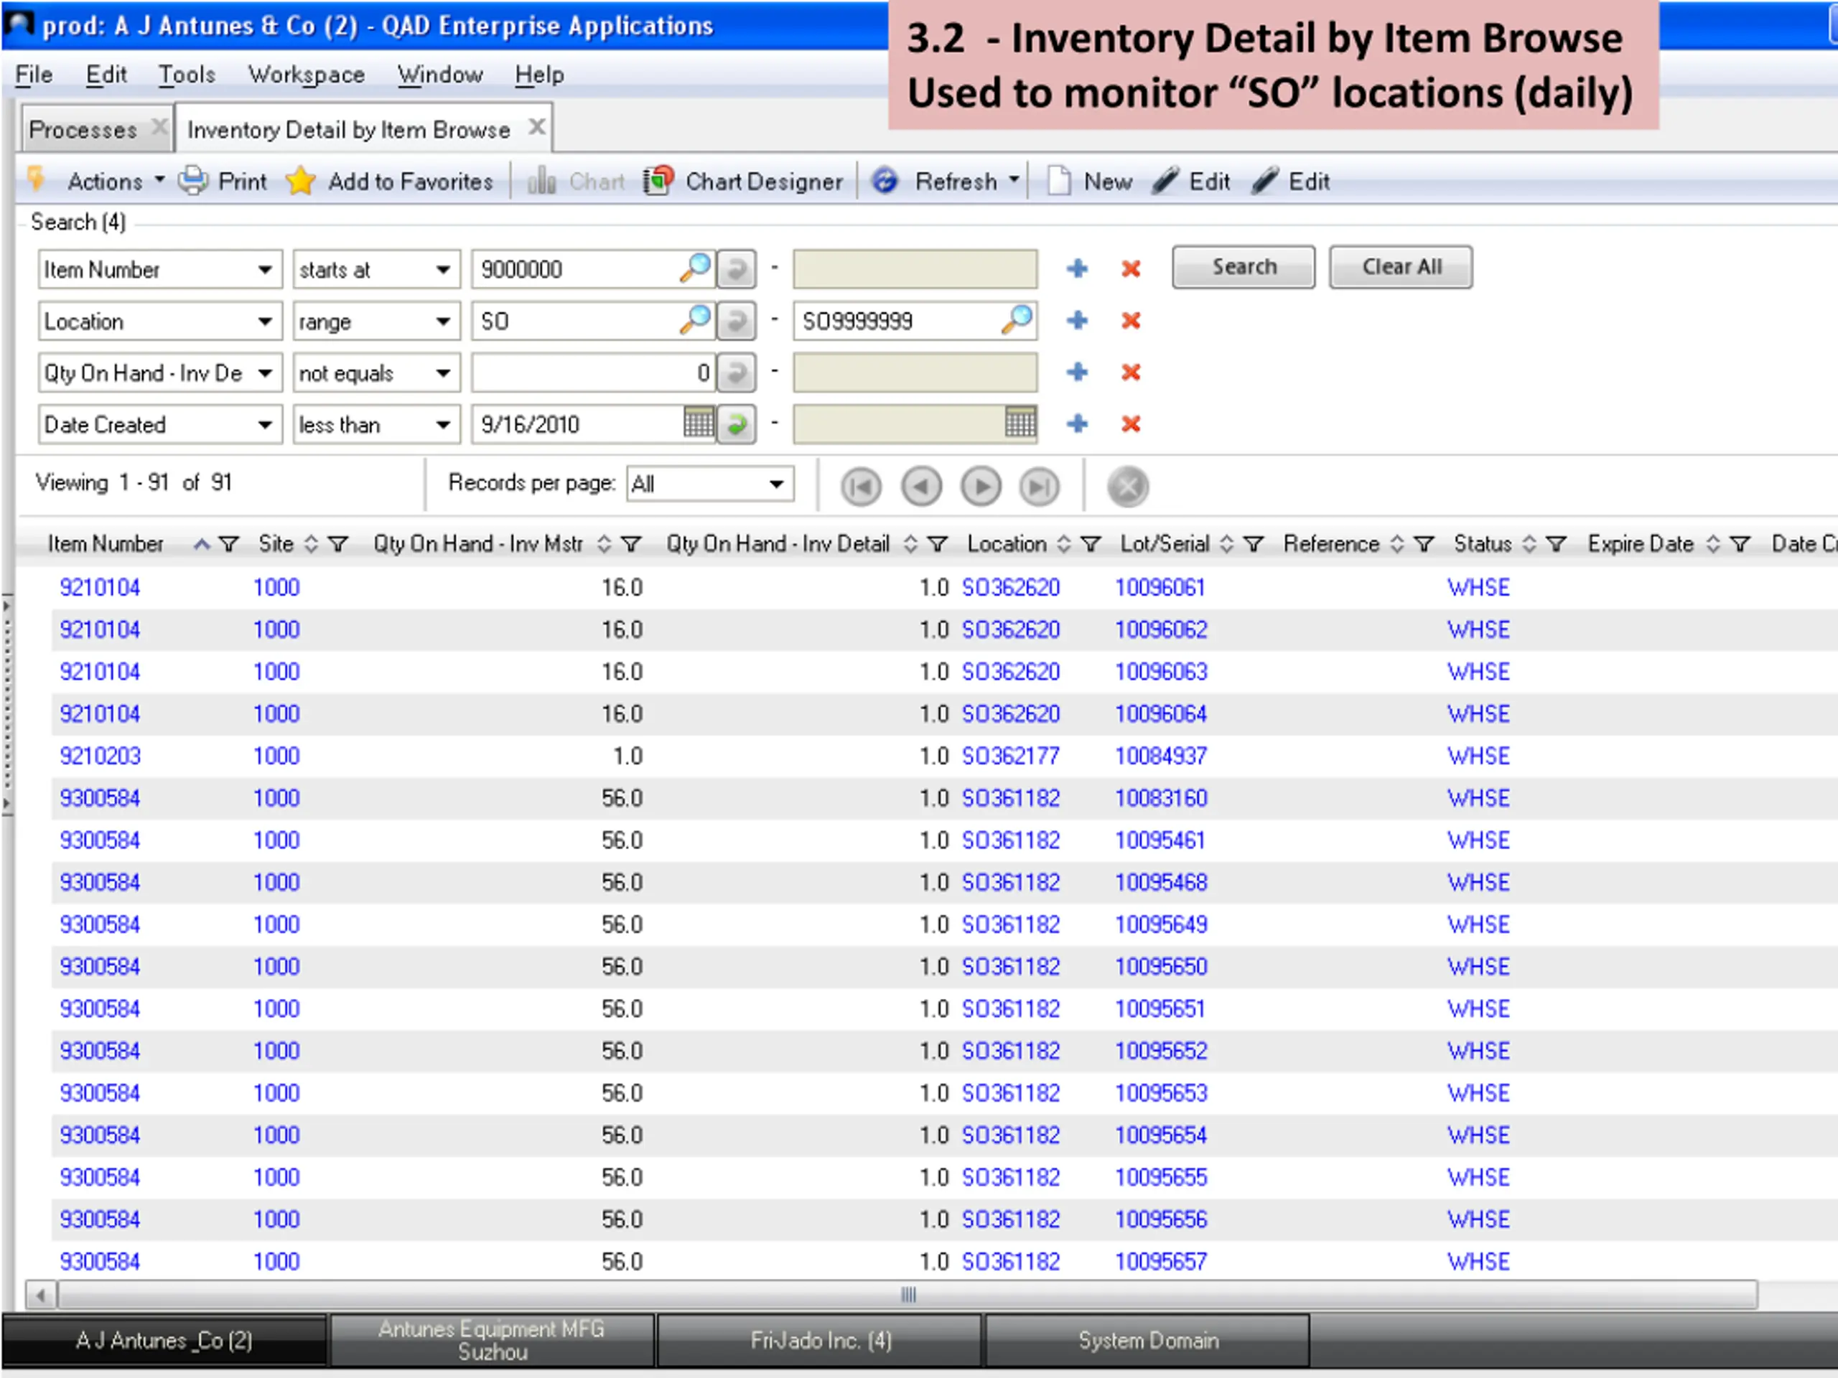Open the Refresh dropdown arrow
The height and width of the screenshot is (1378, 1838).
[x=1013, y=180]
